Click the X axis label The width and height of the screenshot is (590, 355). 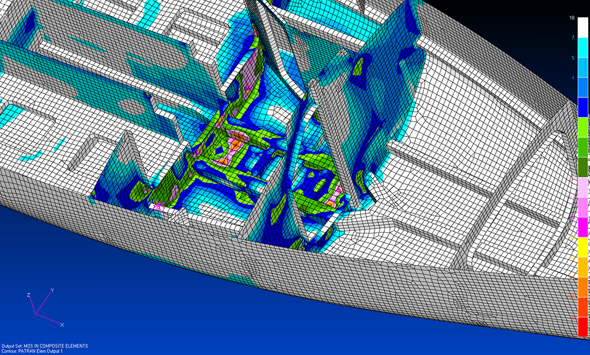click(x=62, y=325)
